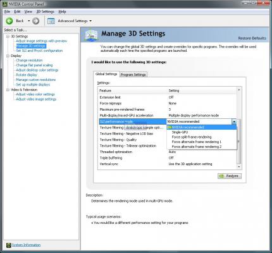Click the gray Forward arrow icon
272x253 pixels.
pyautogui.click(x=36, y=21)
